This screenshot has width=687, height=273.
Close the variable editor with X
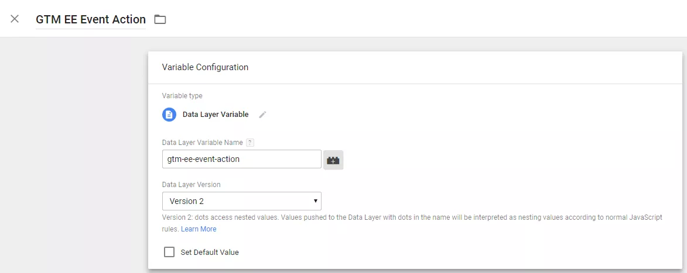click(15, 19)
